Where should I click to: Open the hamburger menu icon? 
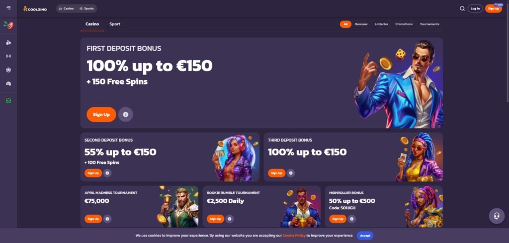8,8
